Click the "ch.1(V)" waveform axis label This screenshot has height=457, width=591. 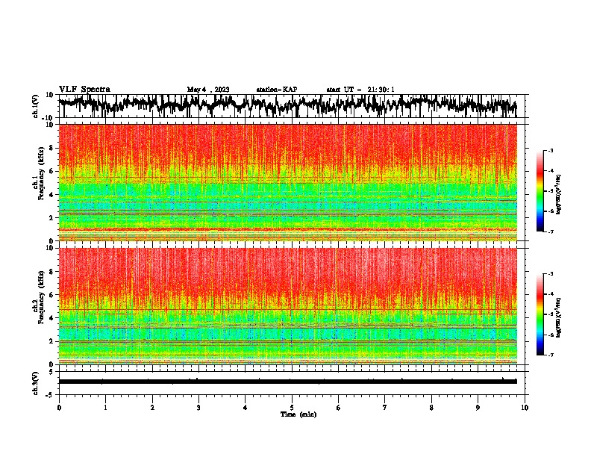(x=36, y=106)
